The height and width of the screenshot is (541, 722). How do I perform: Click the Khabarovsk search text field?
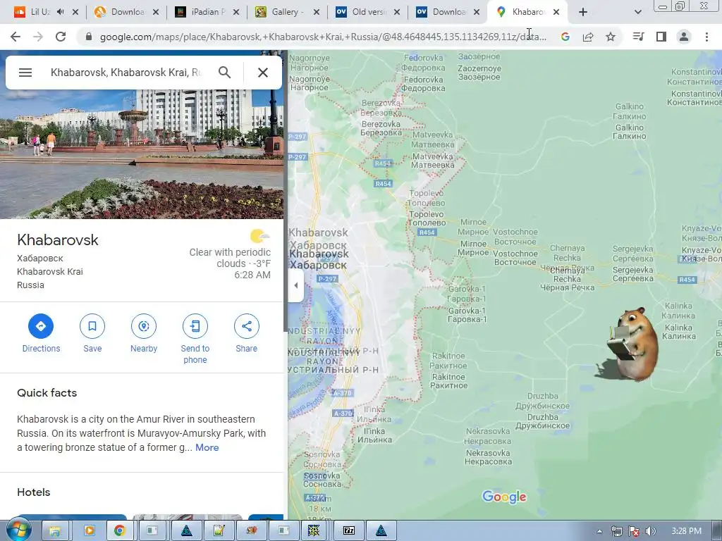click(126, 73)
